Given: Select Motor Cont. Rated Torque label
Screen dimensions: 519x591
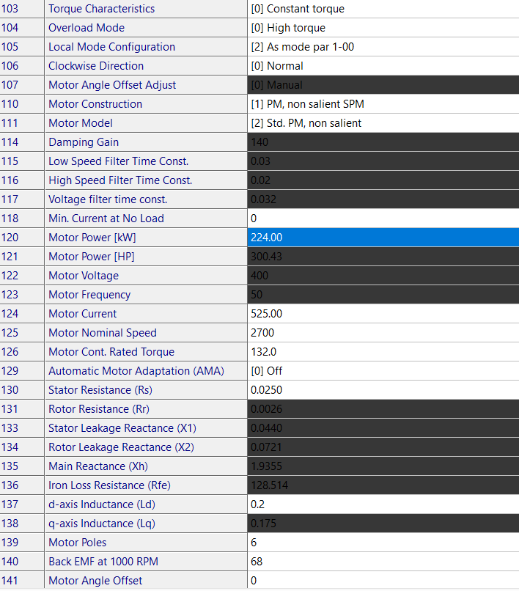Looking at the screenshot, I should (111, 352).
